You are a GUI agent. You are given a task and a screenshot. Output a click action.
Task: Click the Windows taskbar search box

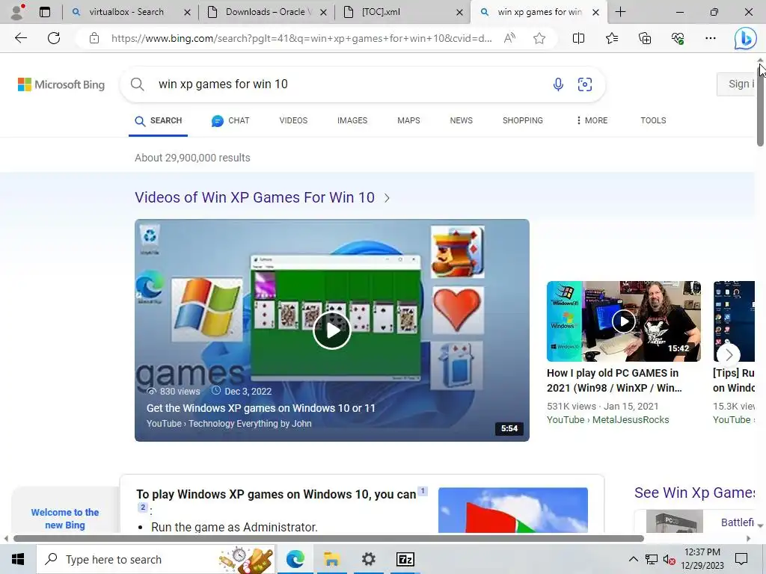tap(156, 559)
